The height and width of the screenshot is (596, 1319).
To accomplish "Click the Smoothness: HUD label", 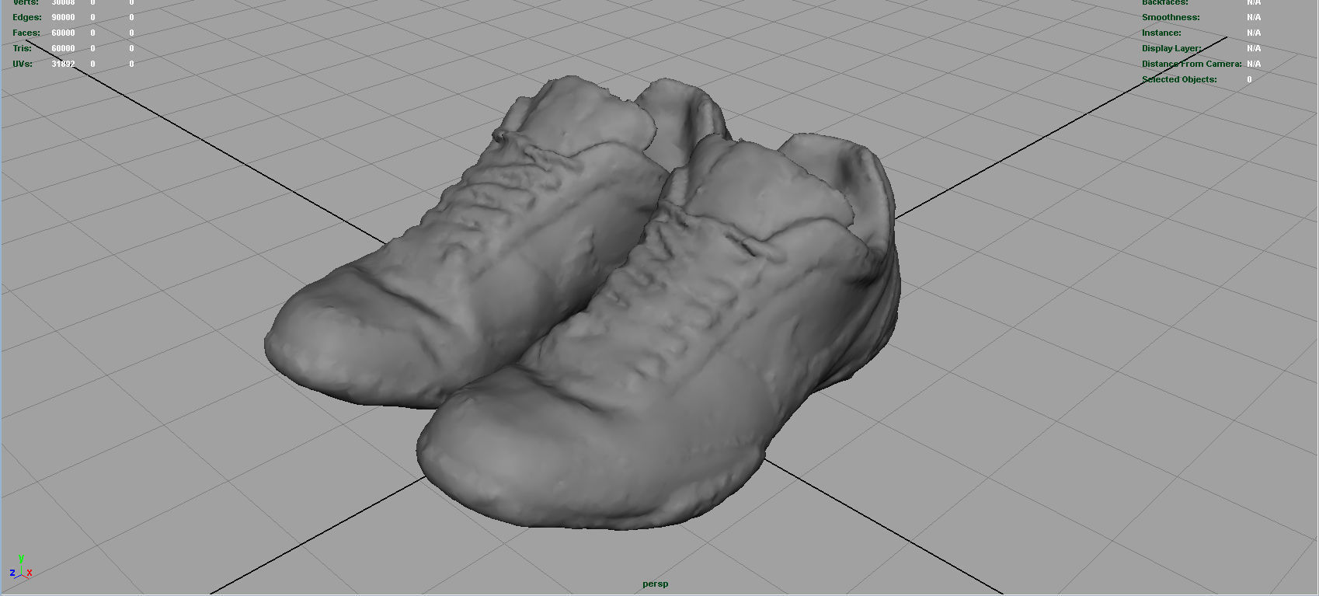I will pyautogui.click(x=1171, y=17).
